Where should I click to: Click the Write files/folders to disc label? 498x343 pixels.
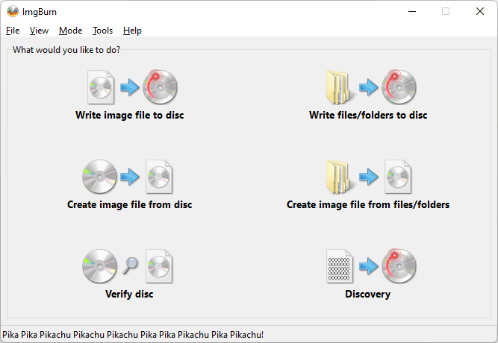coord(368,116)
